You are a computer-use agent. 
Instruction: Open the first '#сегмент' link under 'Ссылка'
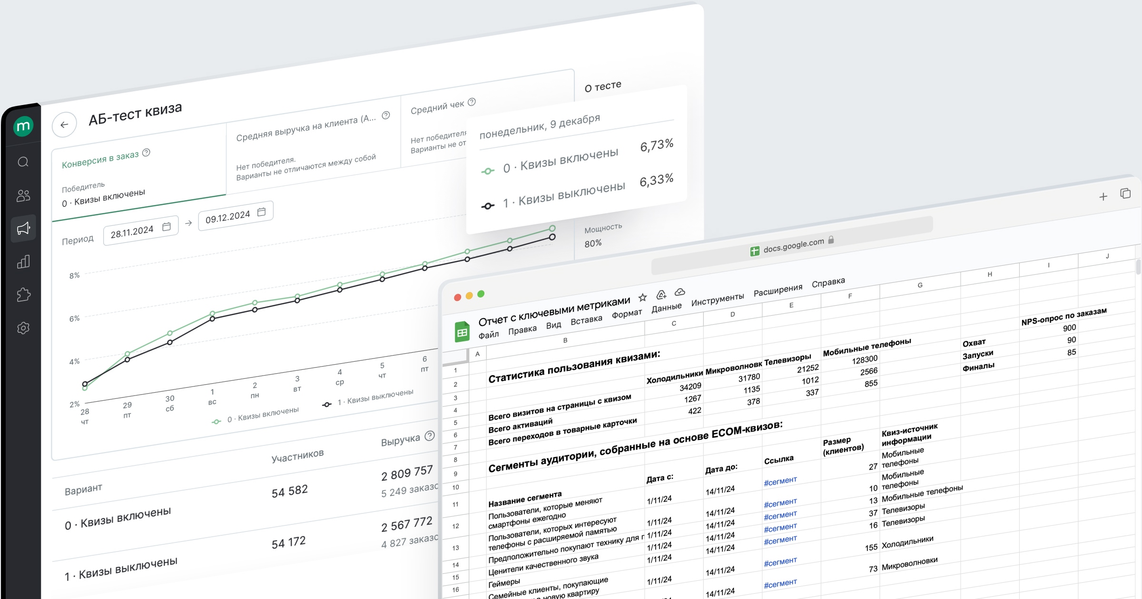(780, 482)
